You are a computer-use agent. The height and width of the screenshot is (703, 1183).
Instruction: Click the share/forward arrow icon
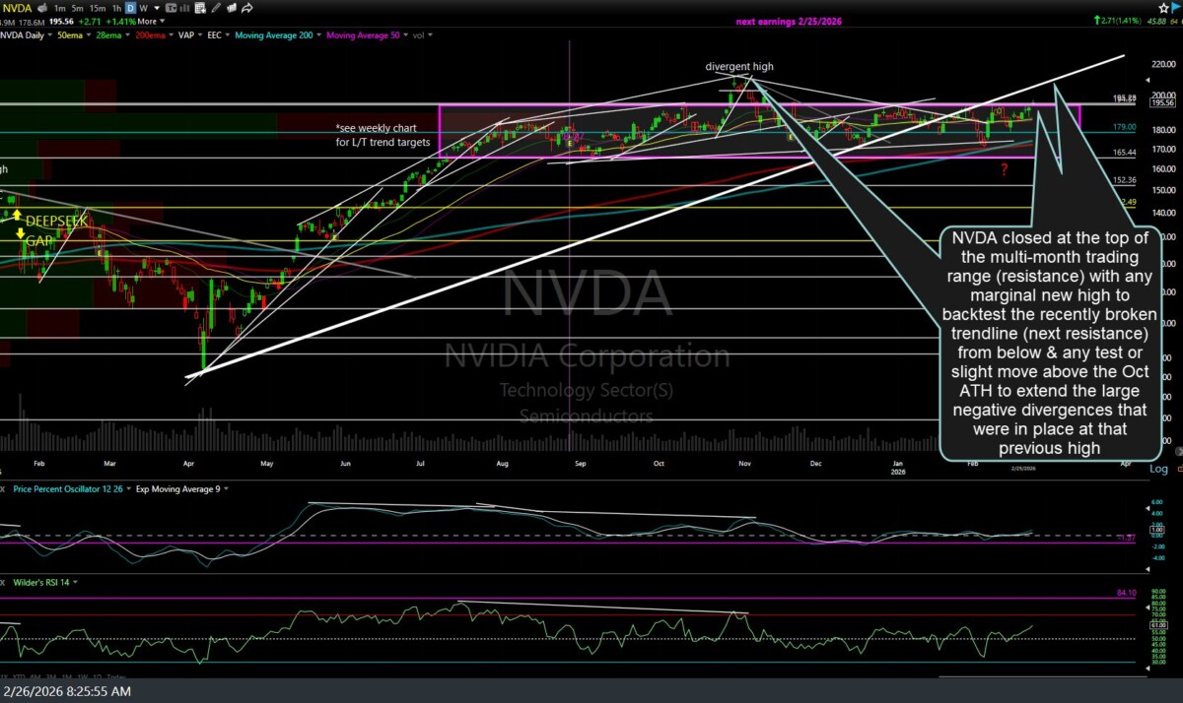point(247,8)
